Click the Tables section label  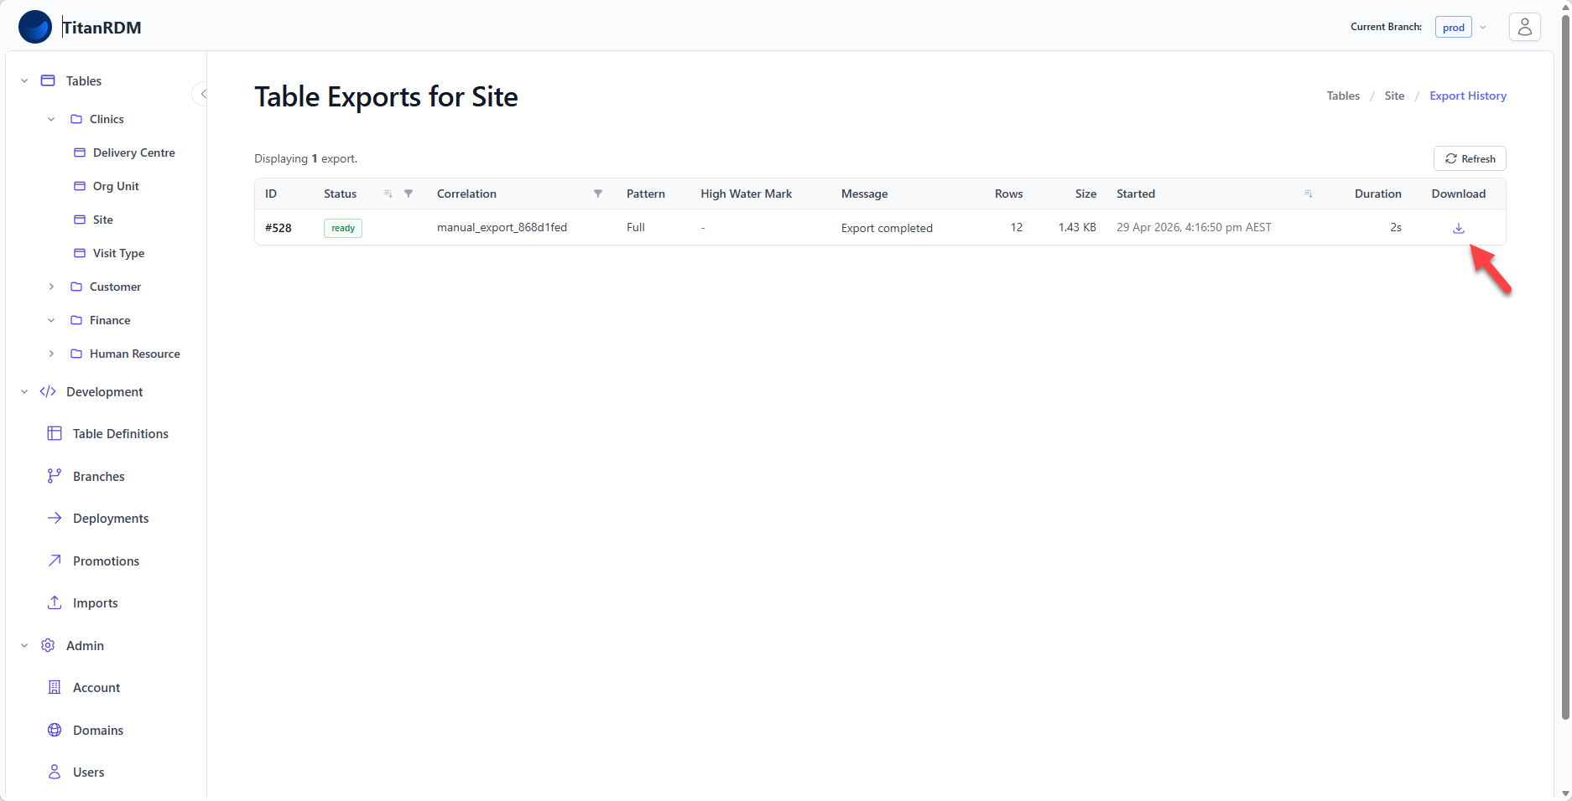pyautogui.click(x=84, y=80)
